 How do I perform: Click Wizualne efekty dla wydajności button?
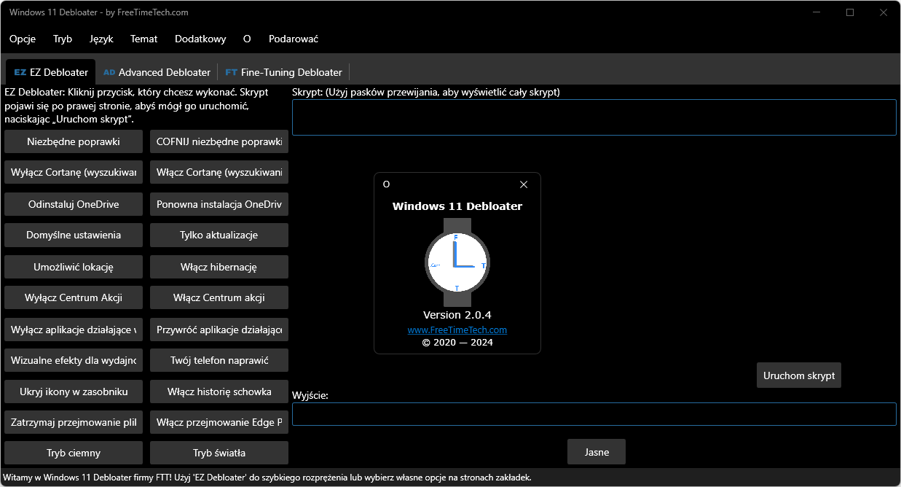tap(74, 360)
